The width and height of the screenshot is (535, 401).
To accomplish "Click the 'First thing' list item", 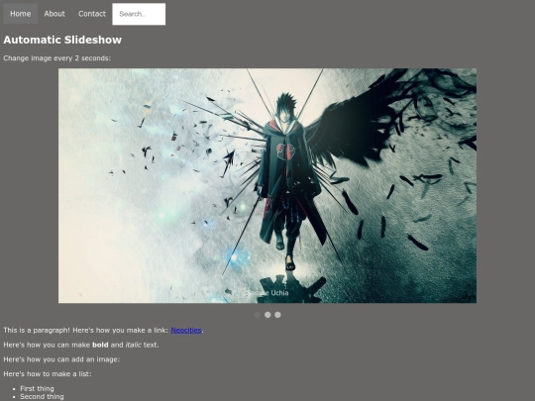I will (37, 389).
